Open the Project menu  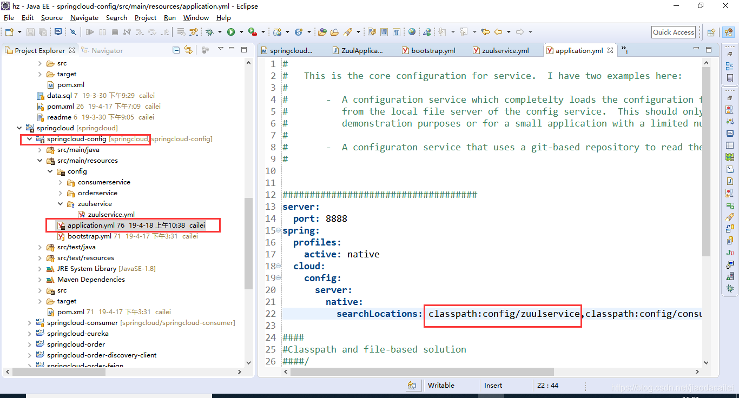(146, 17)
